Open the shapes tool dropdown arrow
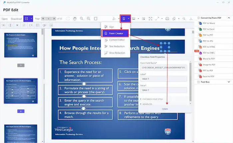233x143 pixels. click(x=179, y=19)
